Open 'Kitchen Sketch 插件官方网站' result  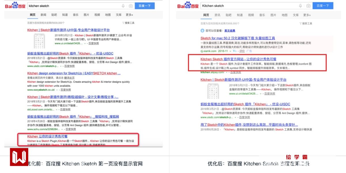tap(238, 59)
